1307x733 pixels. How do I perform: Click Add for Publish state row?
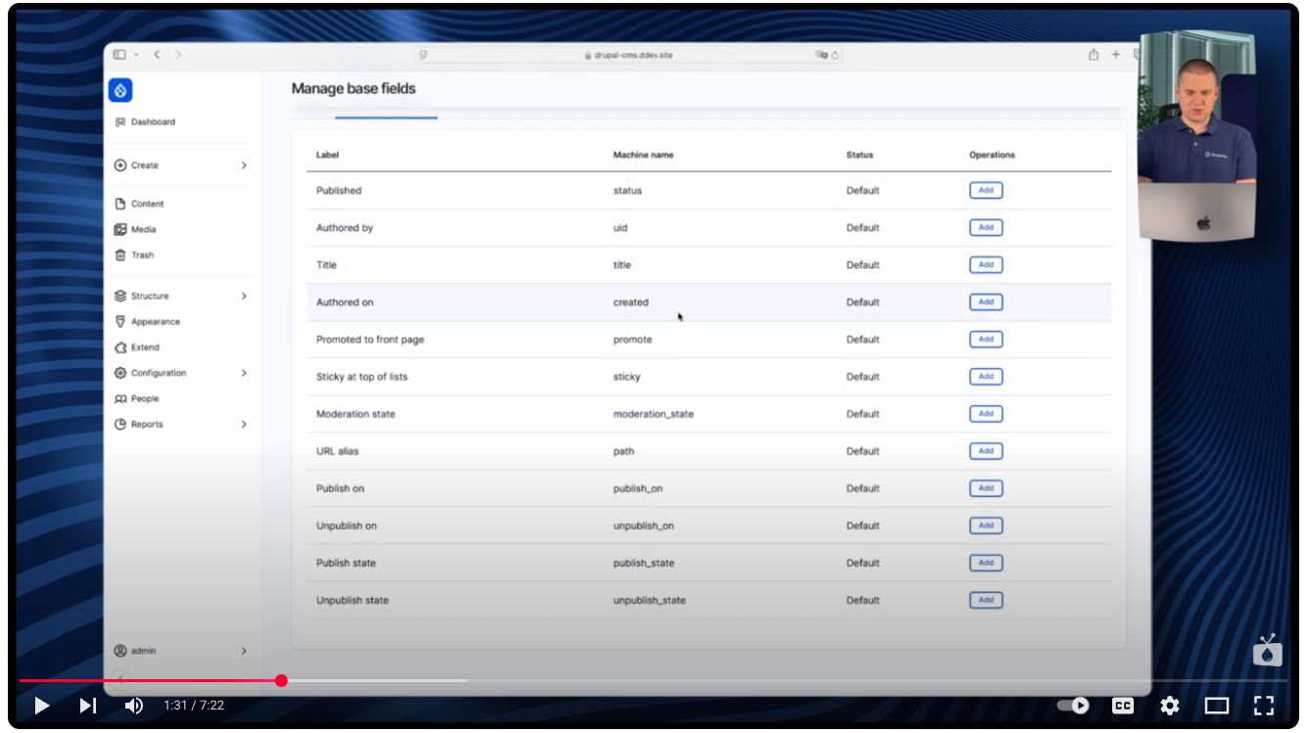(x=986, y=562)
